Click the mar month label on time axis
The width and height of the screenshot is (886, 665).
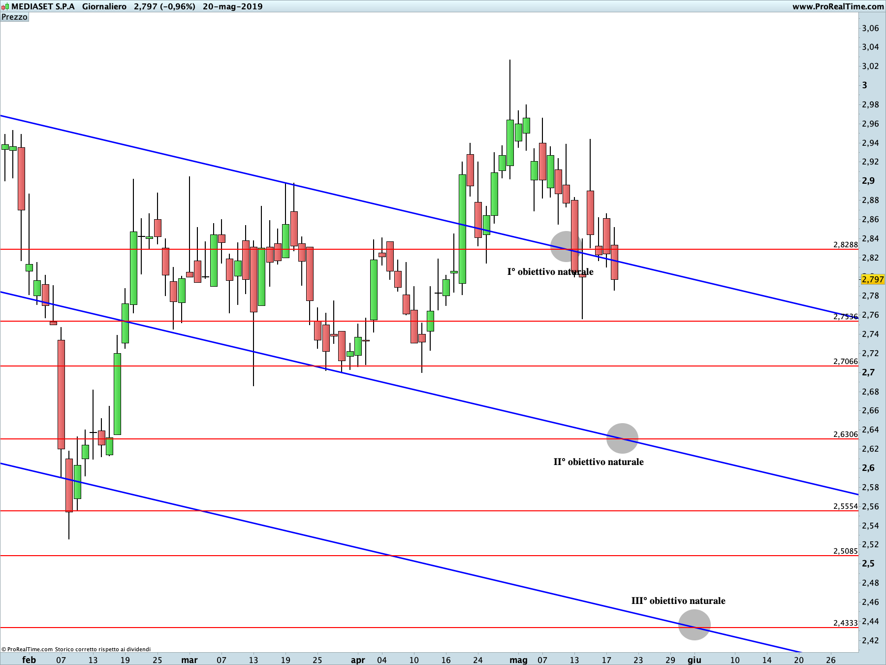tap(190, 660)
